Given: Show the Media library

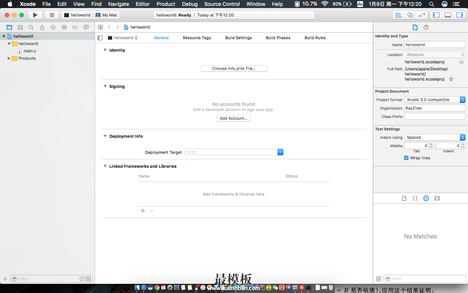Looking at the screenshot, I should tap(437, 198).
